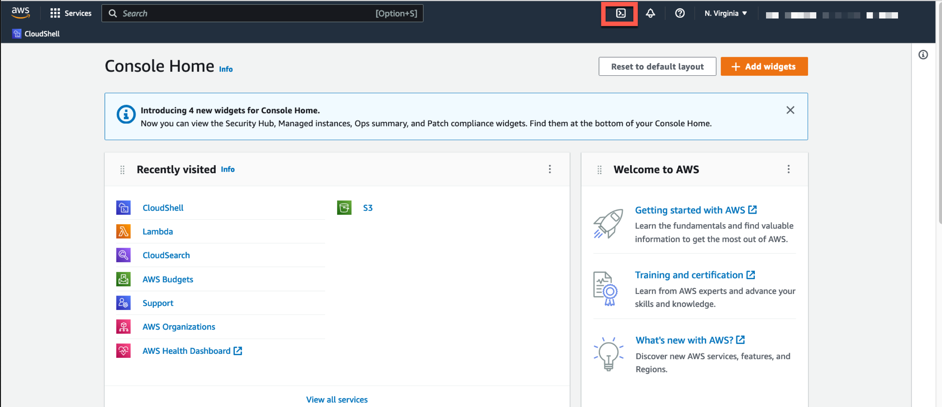Click the AWS Services grid icon
This screenshot has height=407, width=942.
55,13
